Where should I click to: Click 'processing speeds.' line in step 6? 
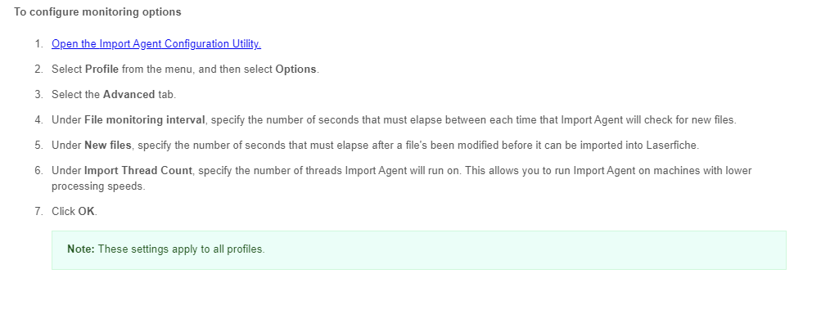pos(98,186)
